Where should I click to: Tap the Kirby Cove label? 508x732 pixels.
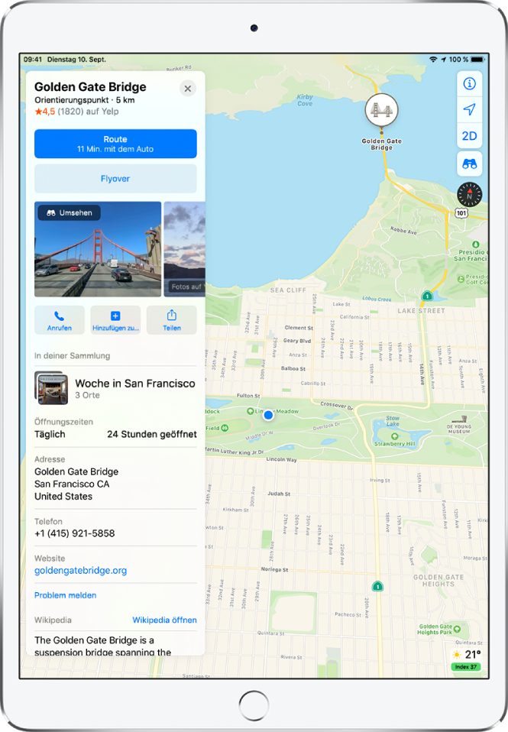[305, 100]
